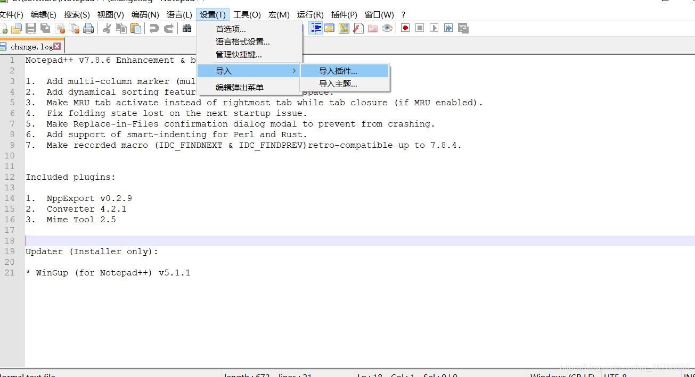Open the 工具(O) menu
Viewport: 695px width, 377px height.
point(247,15)
